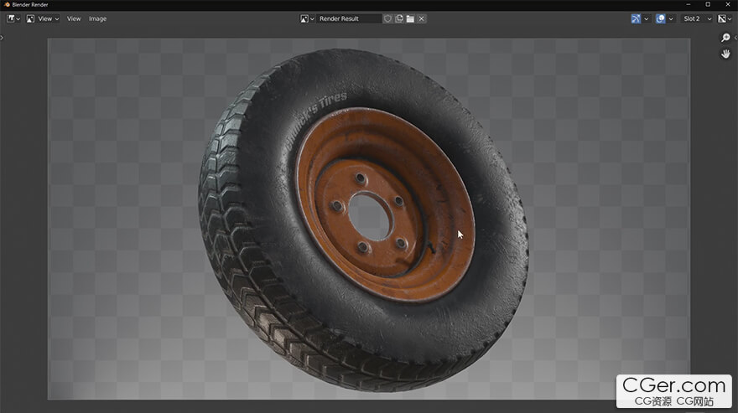
Task: Expand the overlays options dropdown arrow
Action: point(671,18)
